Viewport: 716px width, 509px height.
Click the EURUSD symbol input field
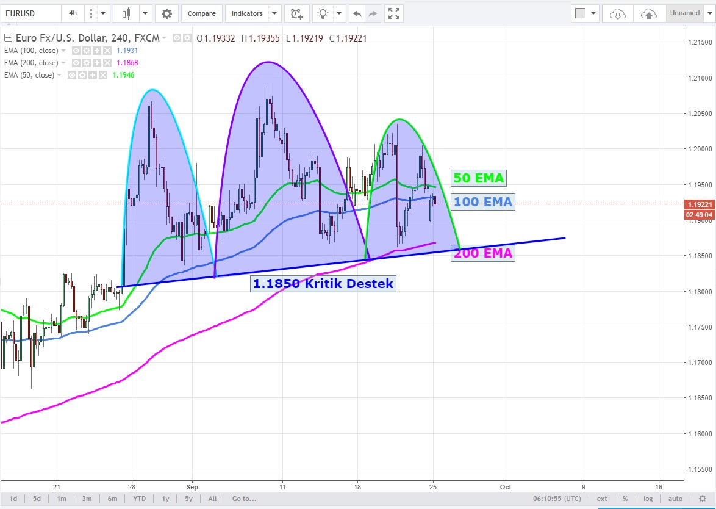click(30, 13)
